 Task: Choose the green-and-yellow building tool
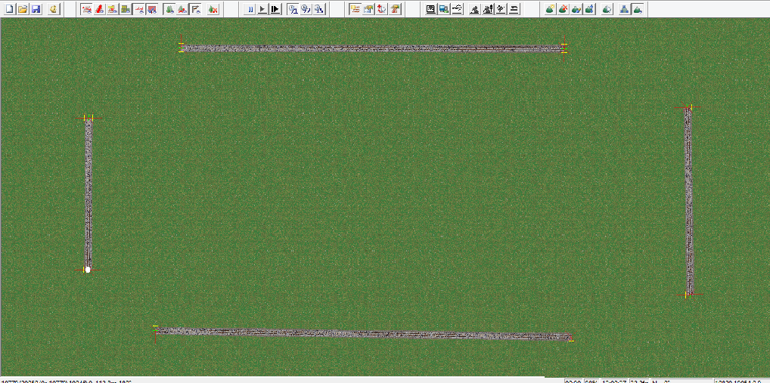126,9
